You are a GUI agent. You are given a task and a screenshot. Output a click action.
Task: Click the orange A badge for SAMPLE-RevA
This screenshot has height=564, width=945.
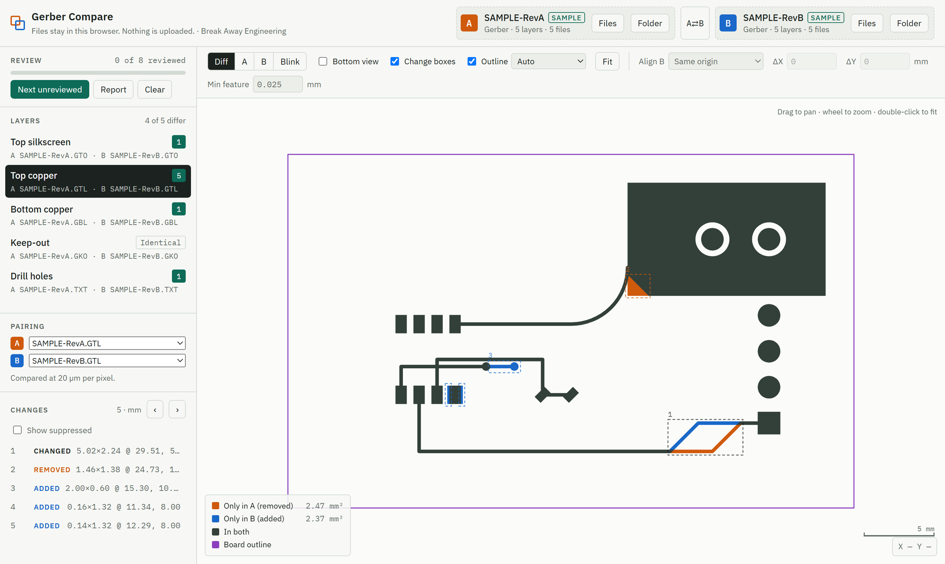click(469, 23)
